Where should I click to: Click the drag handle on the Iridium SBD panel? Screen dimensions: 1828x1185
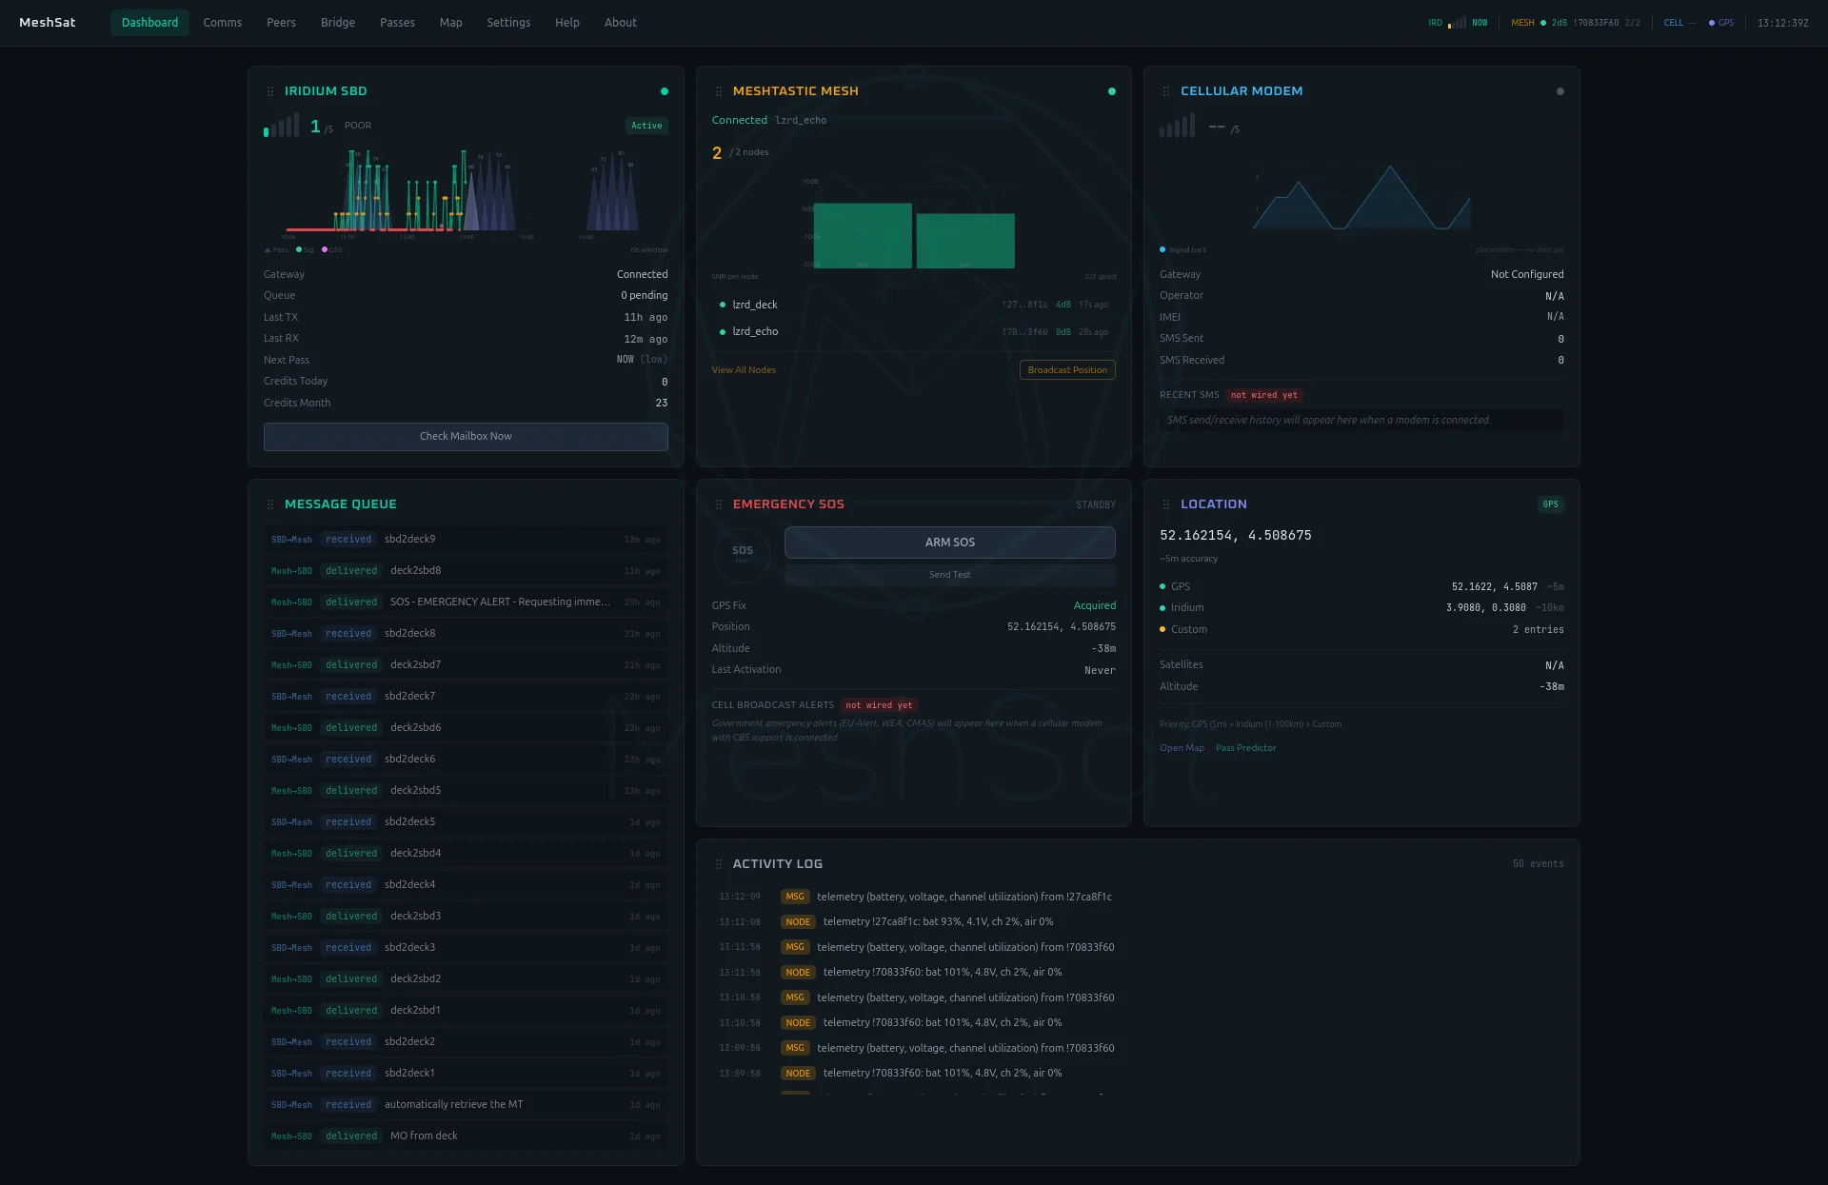pos(272,90)
